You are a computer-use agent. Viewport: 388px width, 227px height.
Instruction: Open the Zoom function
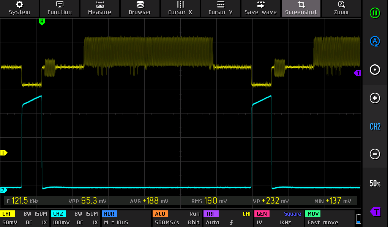tap(341, 8)
